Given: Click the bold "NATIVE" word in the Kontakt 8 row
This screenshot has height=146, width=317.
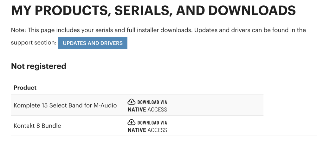Looking at the screenshot, I should click(137, 130).
